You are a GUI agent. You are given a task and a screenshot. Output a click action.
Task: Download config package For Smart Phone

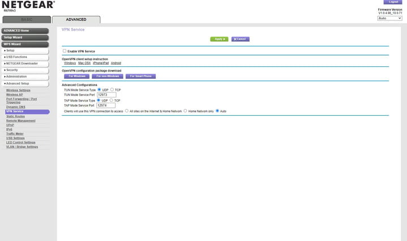pos(140,76)
